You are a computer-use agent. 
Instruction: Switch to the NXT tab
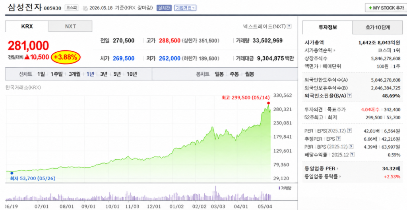[x=70, y=27]
